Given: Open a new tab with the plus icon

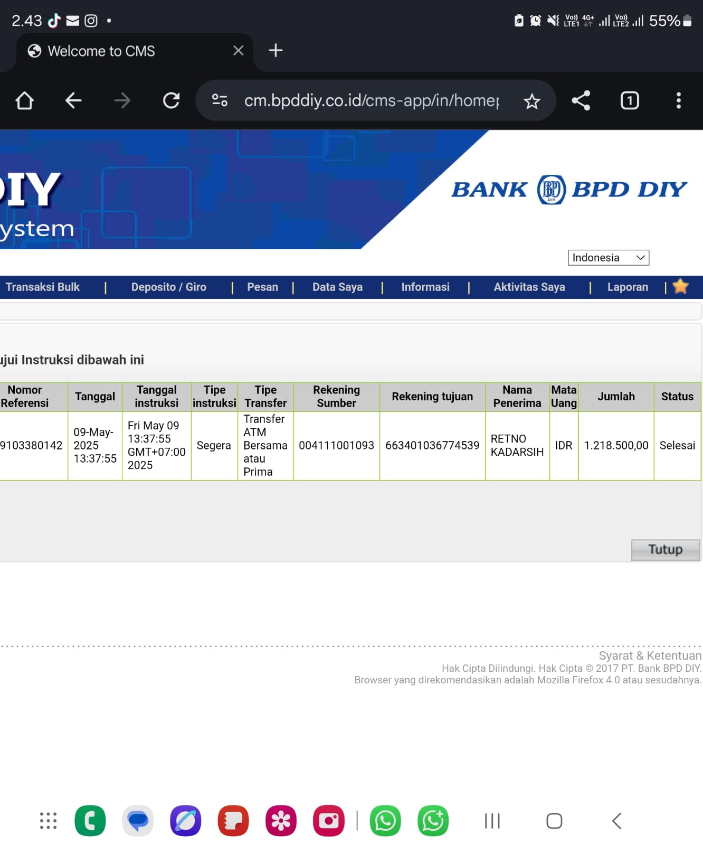Looking at the screenshot, I should (275, 51).
